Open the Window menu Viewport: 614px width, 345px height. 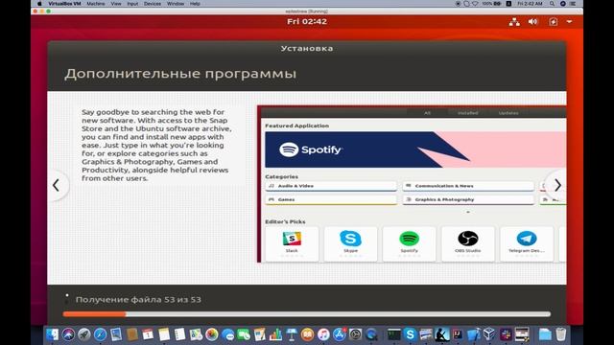pos(176,4)
